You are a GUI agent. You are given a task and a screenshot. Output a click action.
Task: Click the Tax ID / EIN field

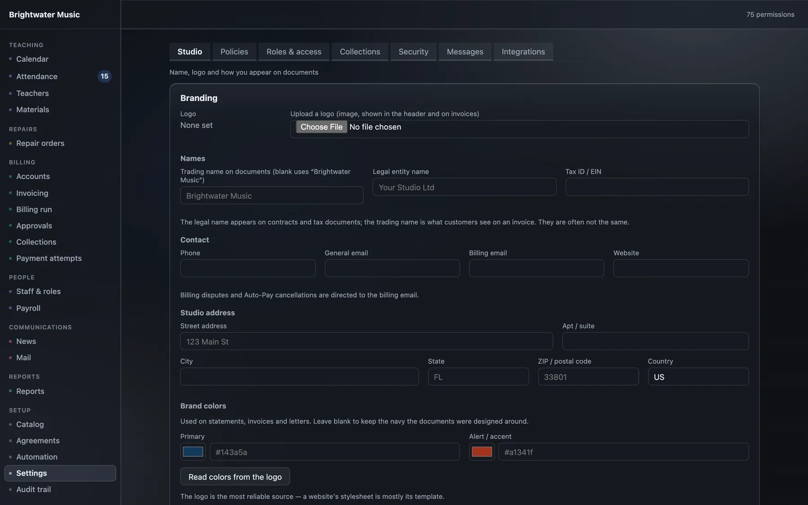[657, 187]
